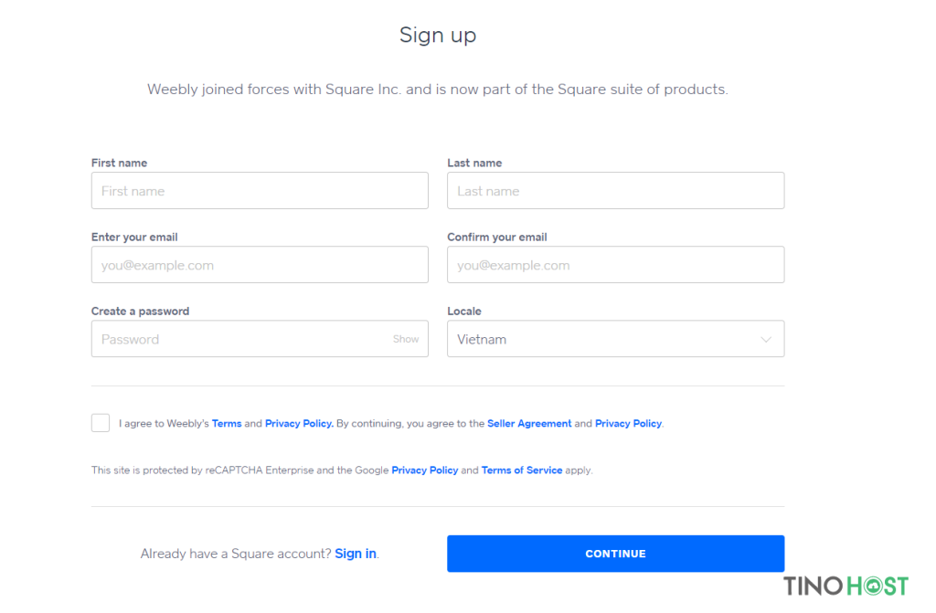This screenshot has width=936, height=613.
Task: Open the Terms of Service link
Action: tap(522, 470)
